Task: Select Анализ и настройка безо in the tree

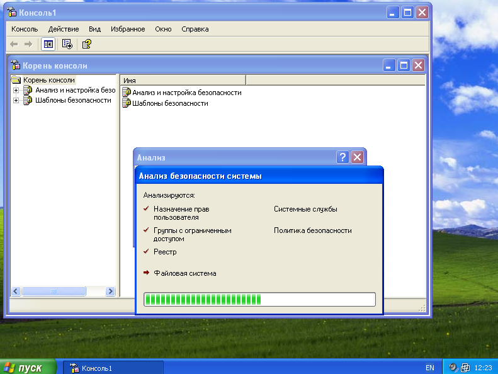Action: (76, 90)
